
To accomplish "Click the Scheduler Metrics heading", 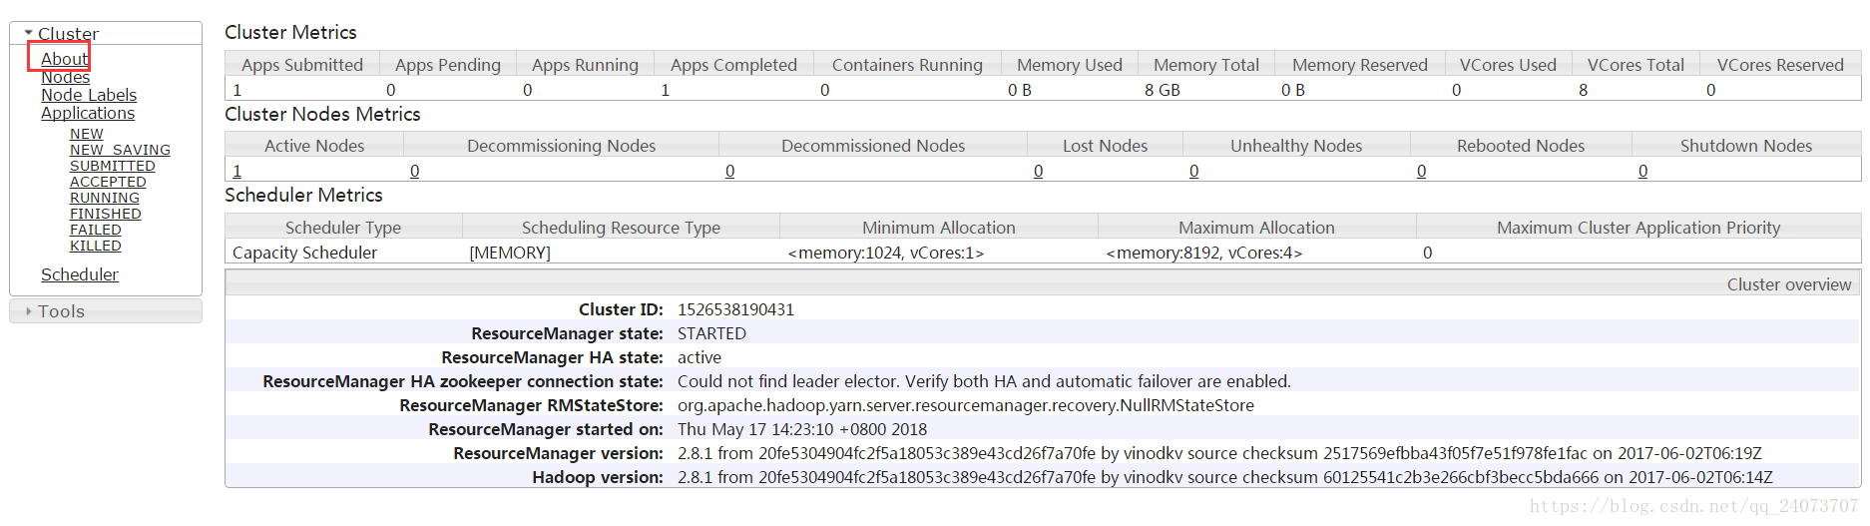I will click(303, 195).
